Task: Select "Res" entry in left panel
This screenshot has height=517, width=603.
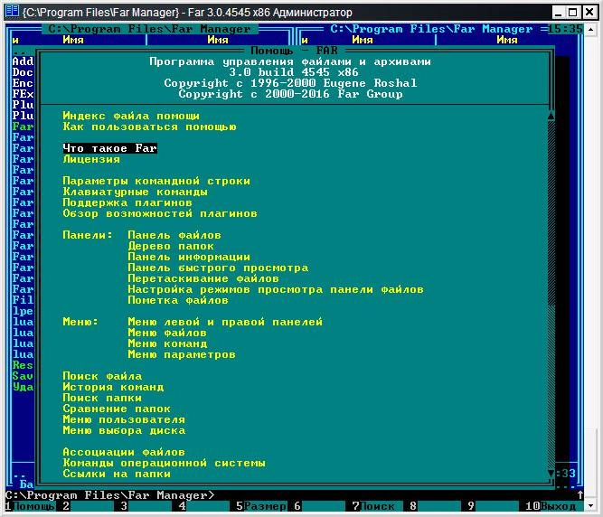Action: (x=24, y=365)
